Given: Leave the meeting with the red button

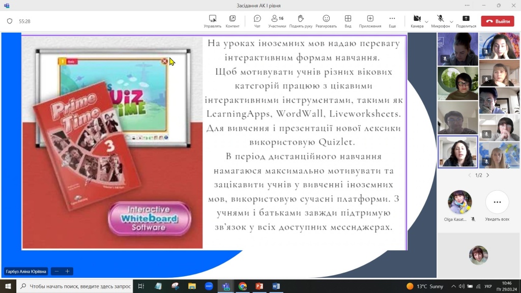Looking at the screenshot, I should [498, 21].
